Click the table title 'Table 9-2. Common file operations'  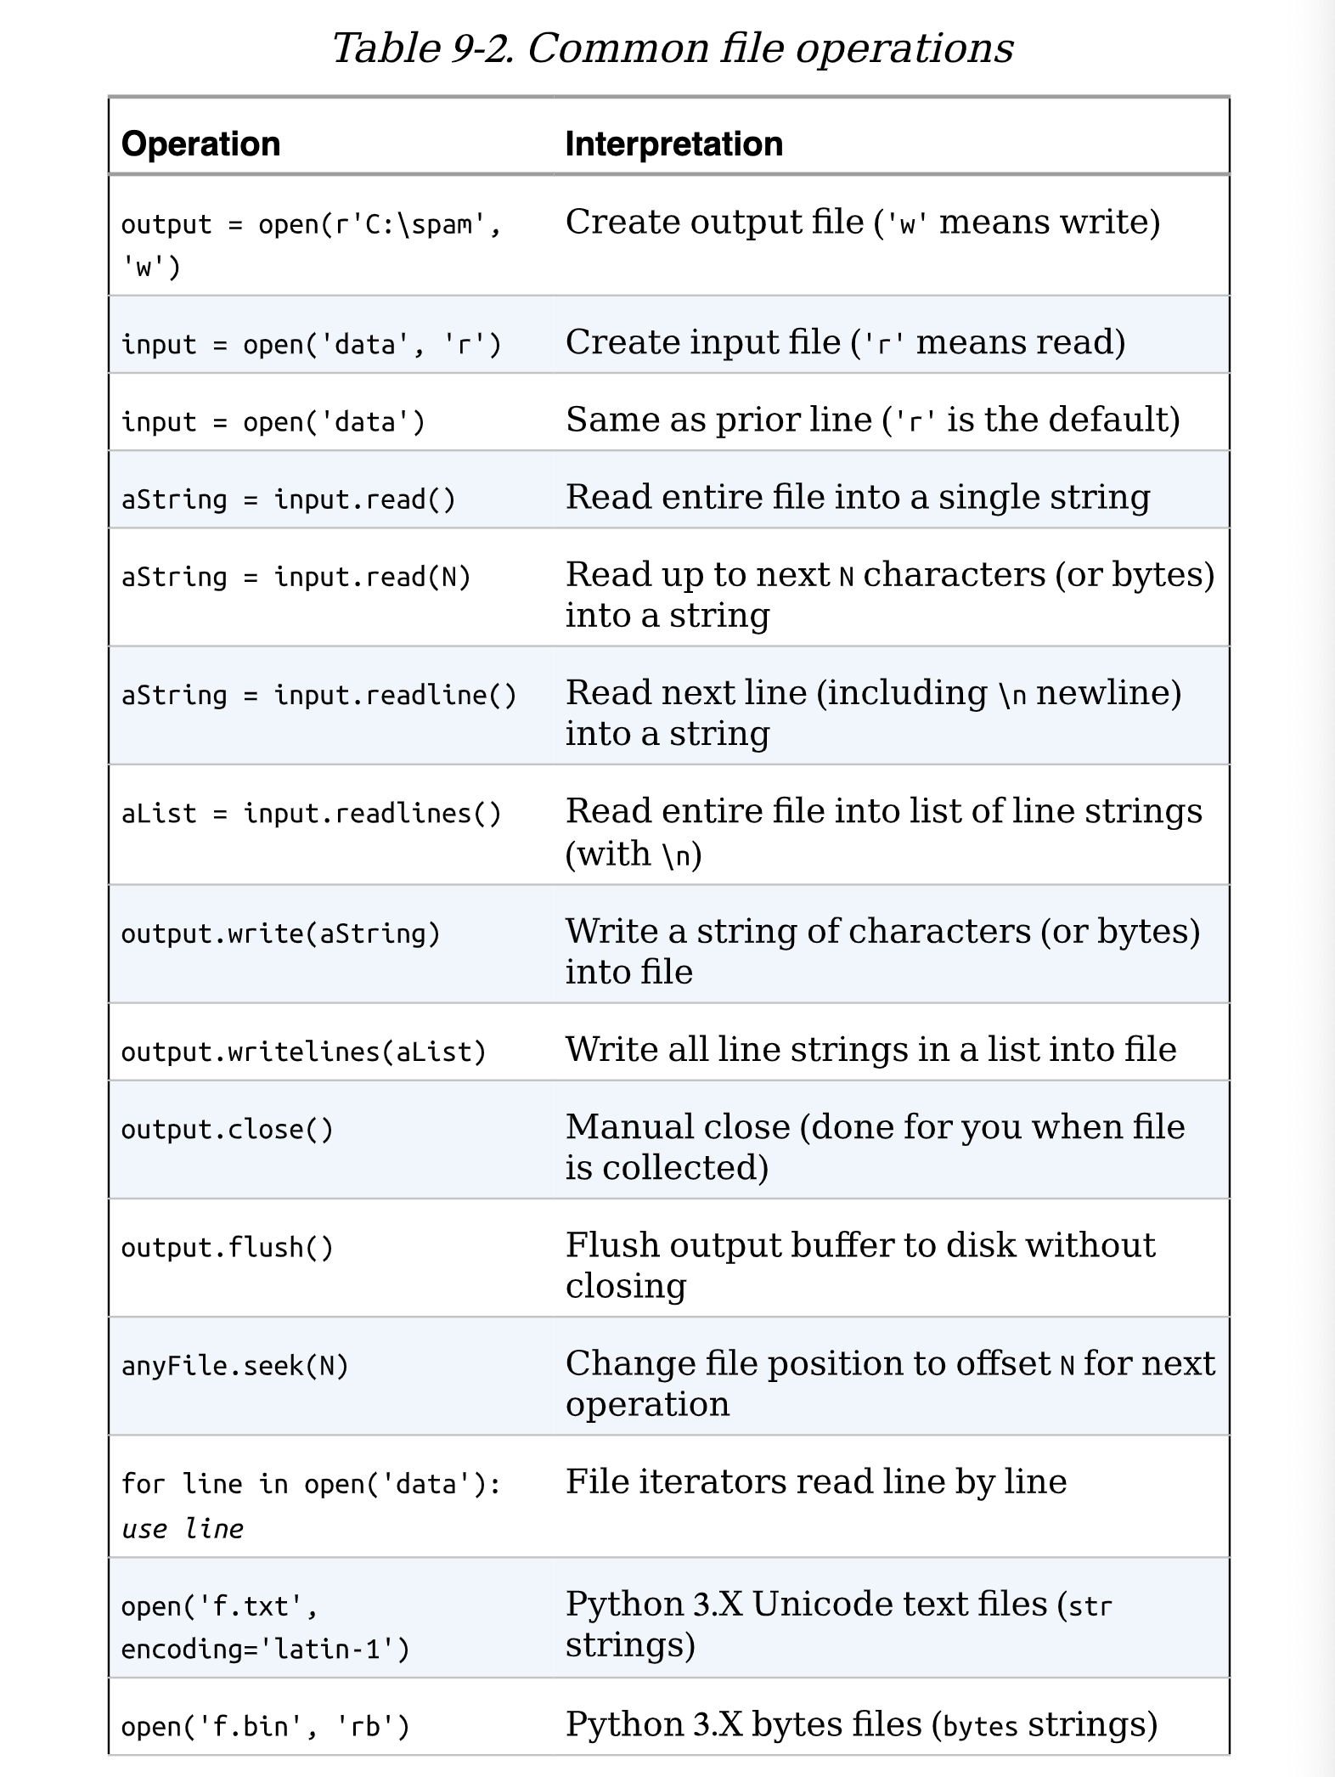(x=672, y=48)
